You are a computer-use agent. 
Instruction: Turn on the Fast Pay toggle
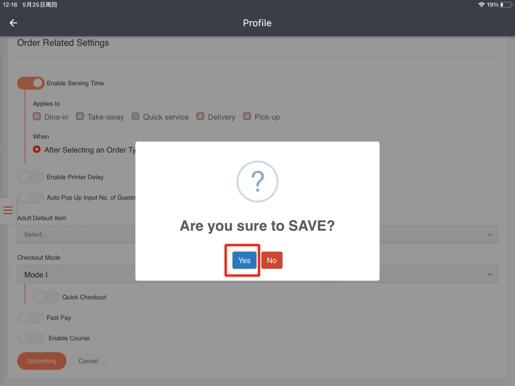pyautogui.click(x=31, y=318)
